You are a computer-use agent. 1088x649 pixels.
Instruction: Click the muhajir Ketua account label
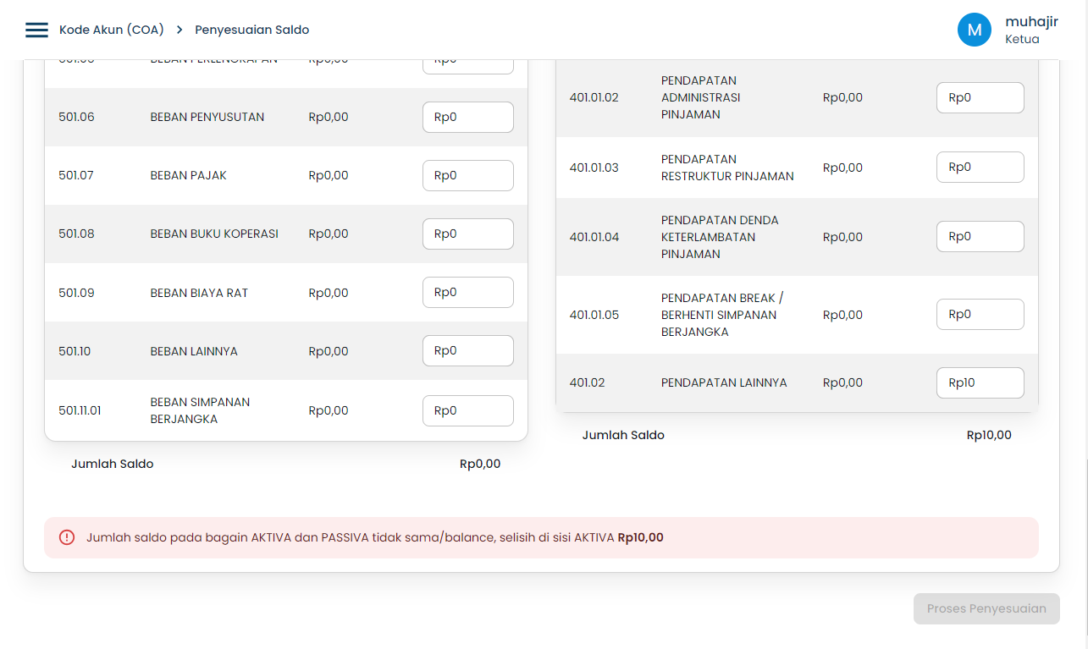tap(1031, 29)
